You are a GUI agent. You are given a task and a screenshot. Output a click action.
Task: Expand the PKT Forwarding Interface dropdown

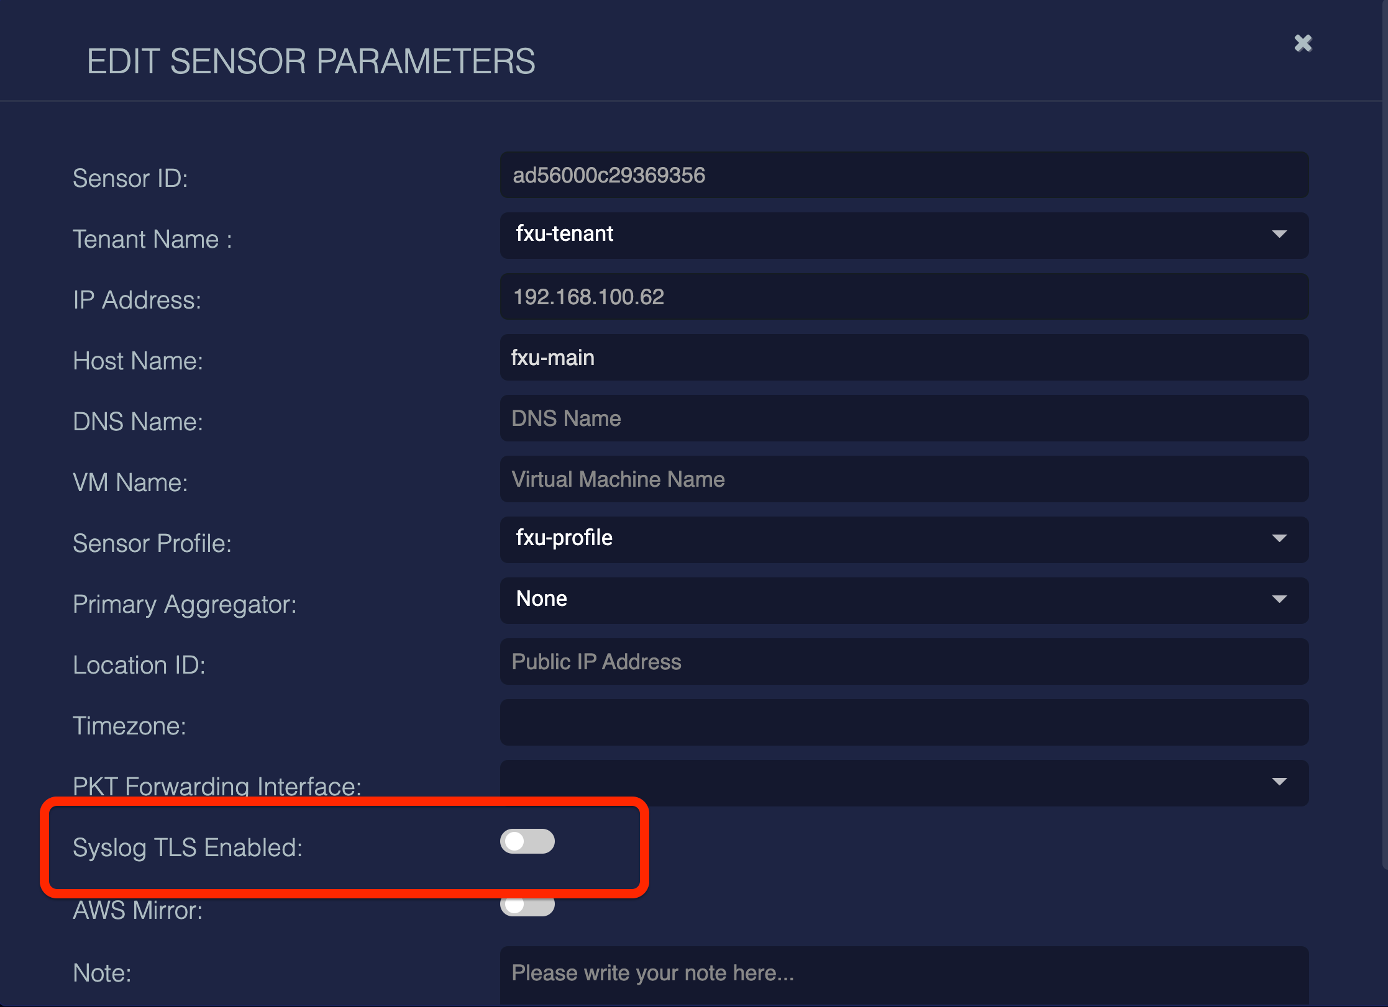[x=904, y=783]
